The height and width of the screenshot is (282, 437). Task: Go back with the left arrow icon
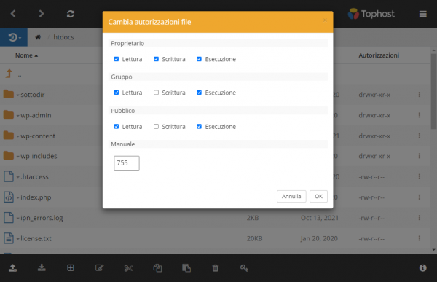click(x=13, y=13)
